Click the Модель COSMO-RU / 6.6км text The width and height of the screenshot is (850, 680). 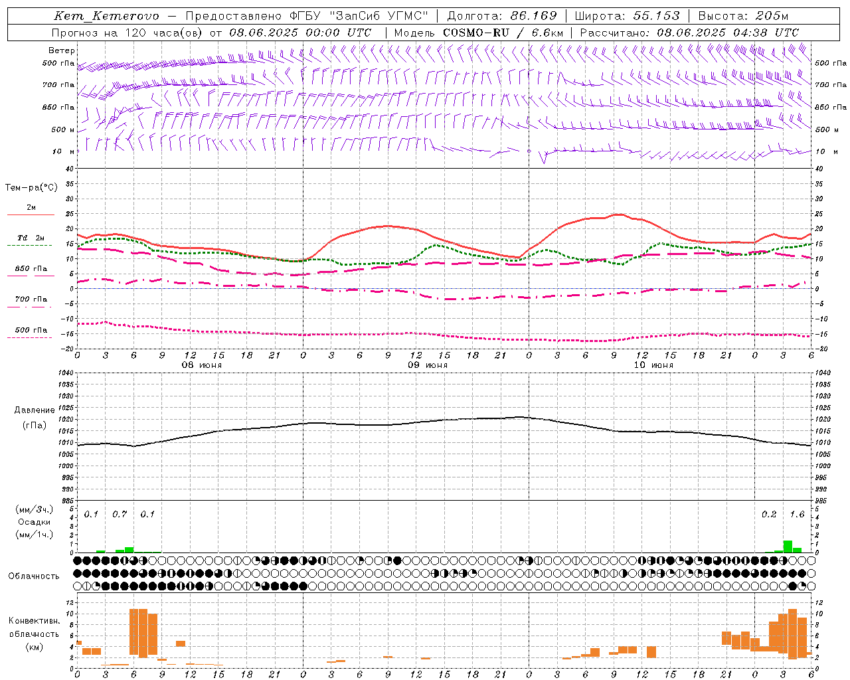[x=479, y=33]
